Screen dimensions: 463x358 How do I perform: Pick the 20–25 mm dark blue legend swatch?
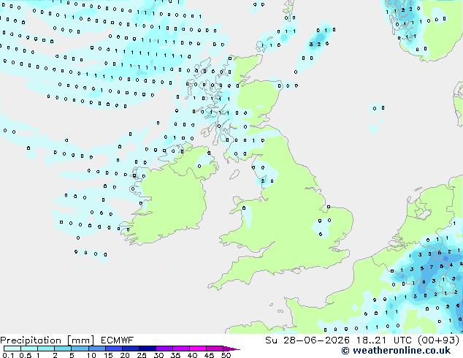click(131, 349)
